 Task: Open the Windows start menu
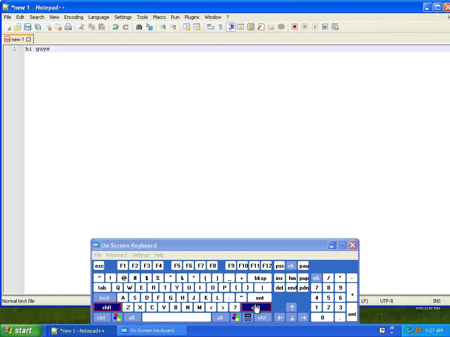click(x=21, y=331)
